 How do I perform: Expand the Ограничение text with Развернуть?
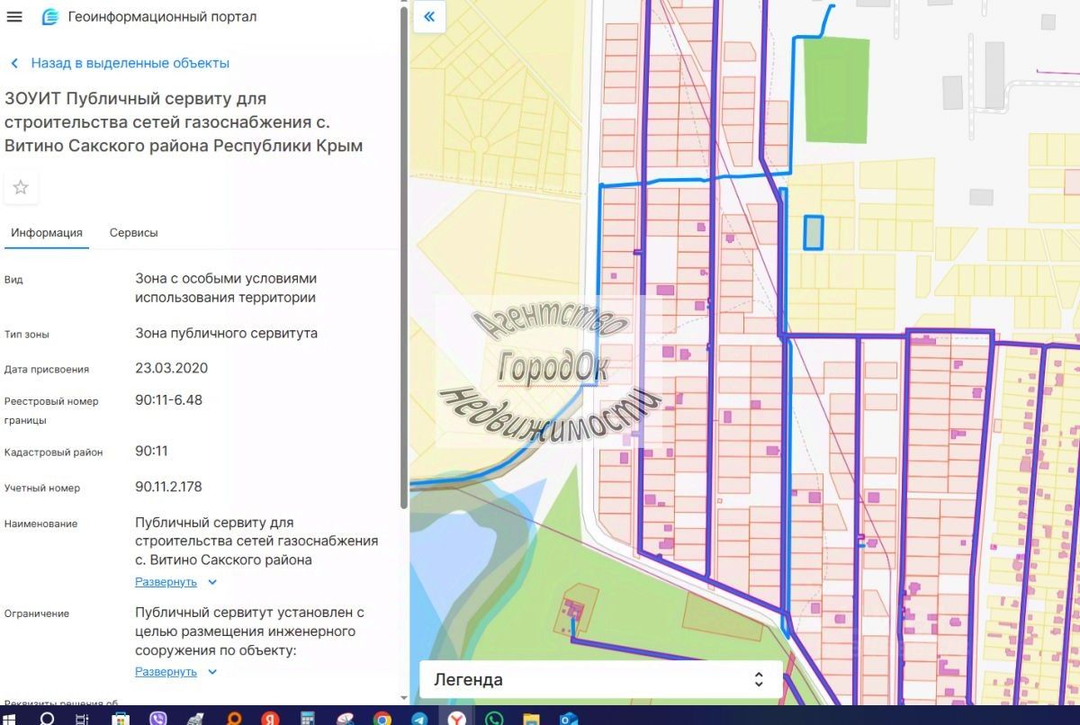pyautogui.click(x=166, y=672)
